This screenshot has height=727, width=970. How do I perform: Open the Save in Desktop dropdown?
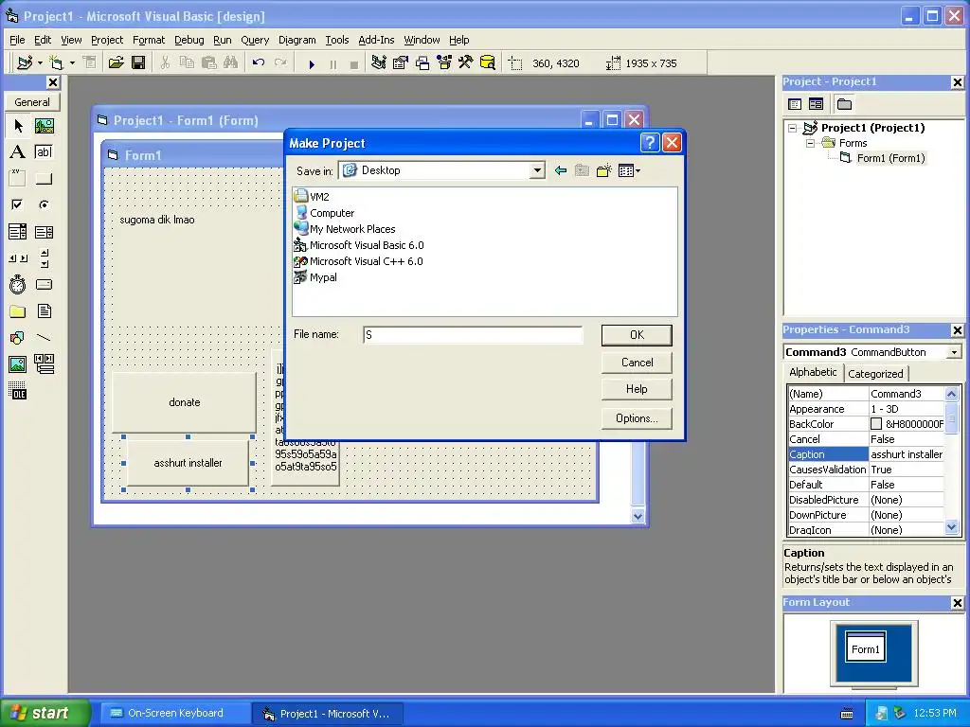538,170
